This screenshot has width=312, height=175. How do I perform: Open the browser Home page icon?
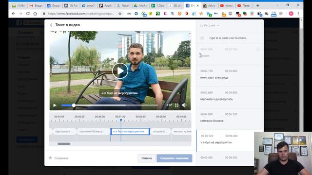coord(35,14)
